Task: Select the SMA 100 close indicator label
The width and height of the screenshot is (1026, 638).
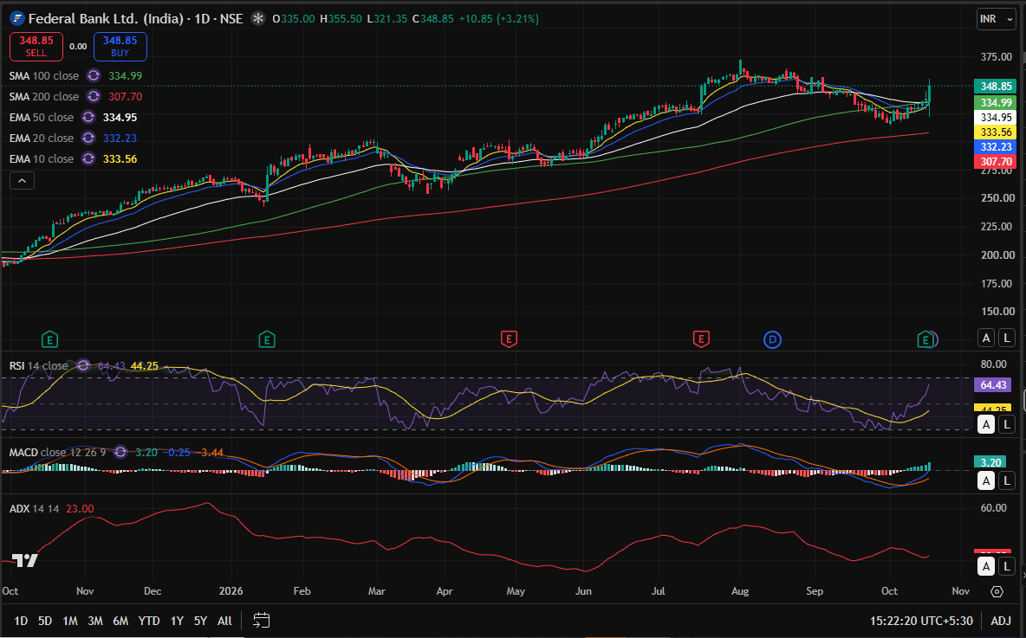Action: [44, 76]
